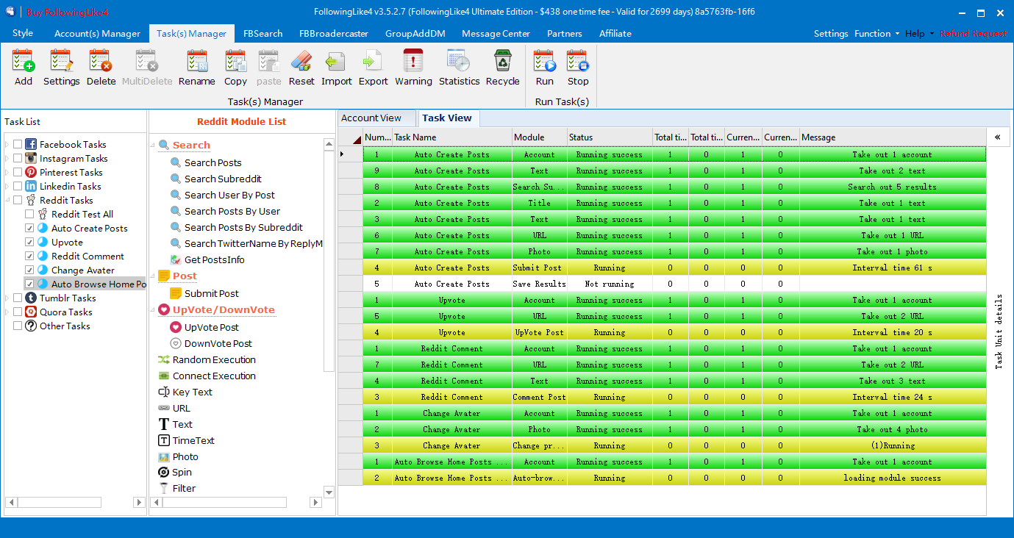This screenshot has height=538, width=1014.
Task: Sort by Task Name column header
Action: pos(451,137)
